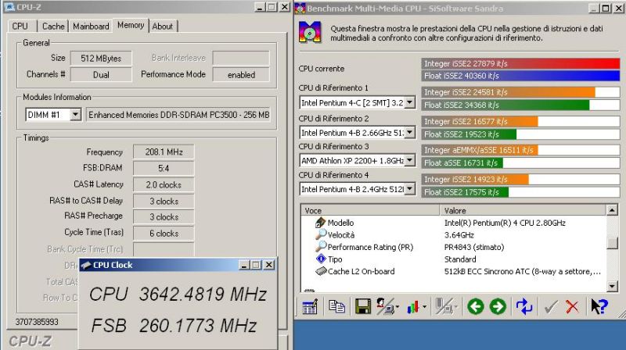Click the CPU 3642.4819 MHz readout
The height and width of the screenshot is (350, 626).
[x=178, y=295]
